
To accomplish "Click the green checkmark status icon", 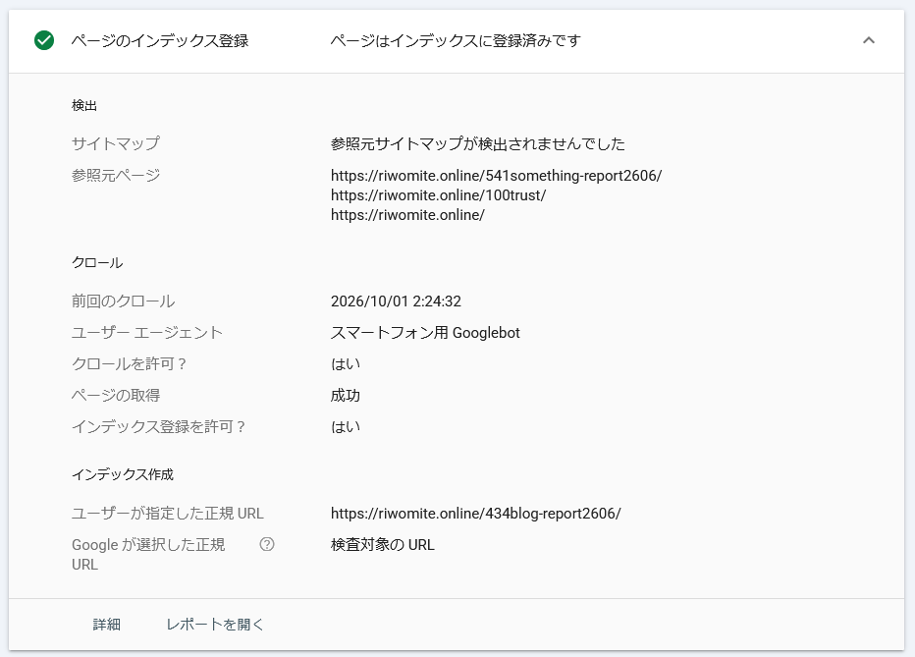I will (x=44, y=40).
